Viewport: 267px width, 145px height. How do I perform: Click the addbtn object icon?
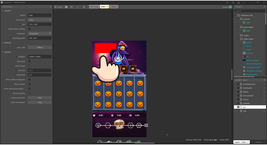point(244,42)
